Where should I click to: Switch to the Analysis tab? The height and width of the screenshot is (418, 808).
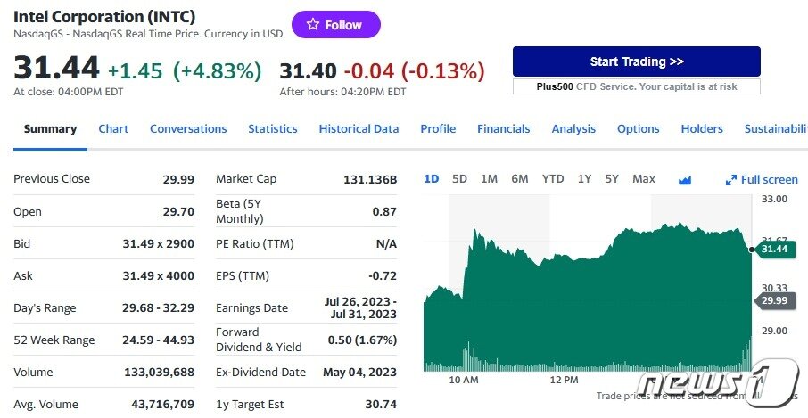(573, 128)
